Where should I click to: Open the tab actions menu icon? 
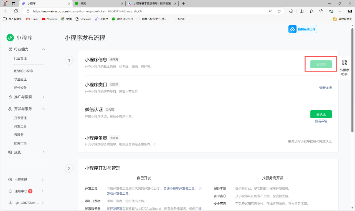click(13, 4)
